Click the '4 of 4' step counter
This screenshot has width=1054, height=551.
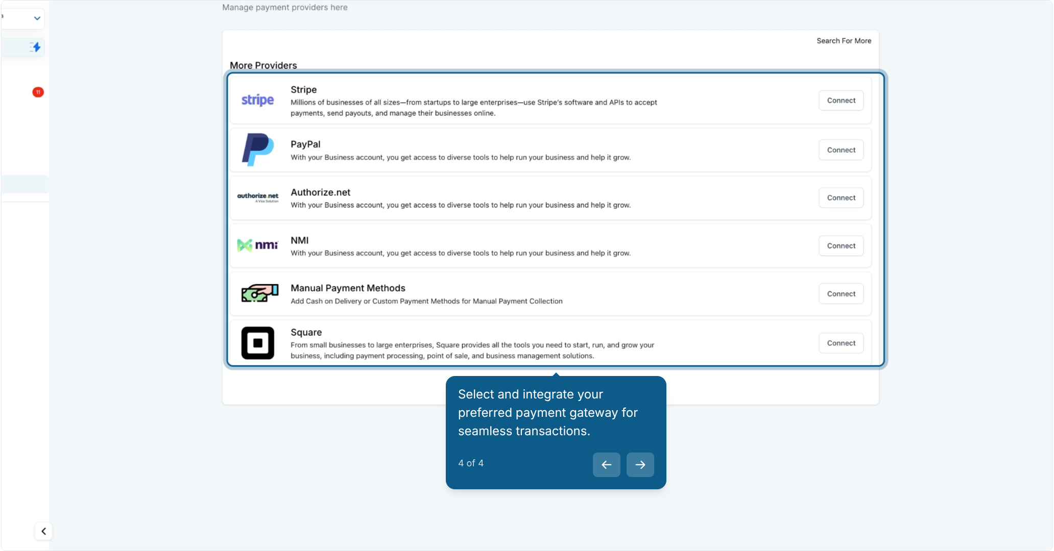471,463
